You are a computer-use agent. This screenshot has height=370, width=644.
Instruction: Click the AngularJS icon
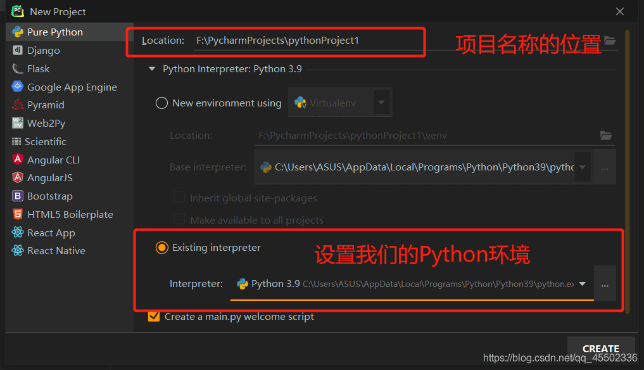[18, 177]
